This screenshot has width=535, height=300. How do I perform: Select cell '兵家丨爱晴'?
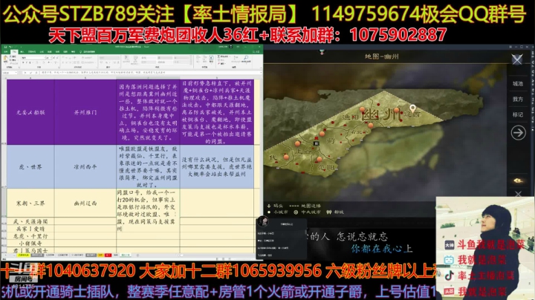click(30, 229)
